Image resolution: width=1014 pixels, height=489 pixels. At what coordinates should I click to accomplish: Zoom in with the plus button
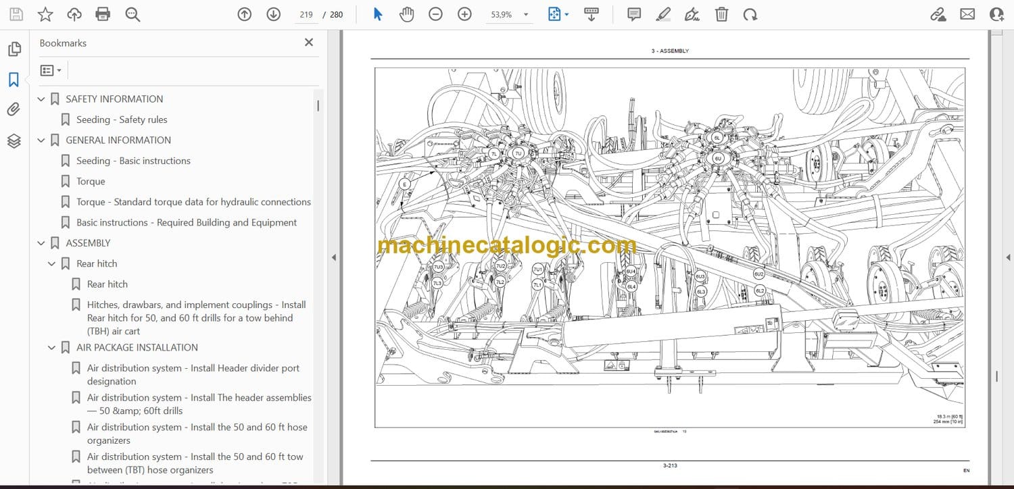tap(464, 14)
